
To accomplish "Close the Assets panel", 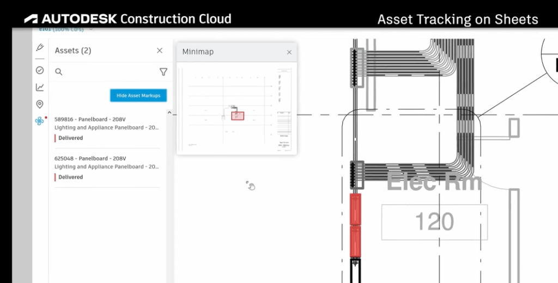I will [x=160, y=51].
